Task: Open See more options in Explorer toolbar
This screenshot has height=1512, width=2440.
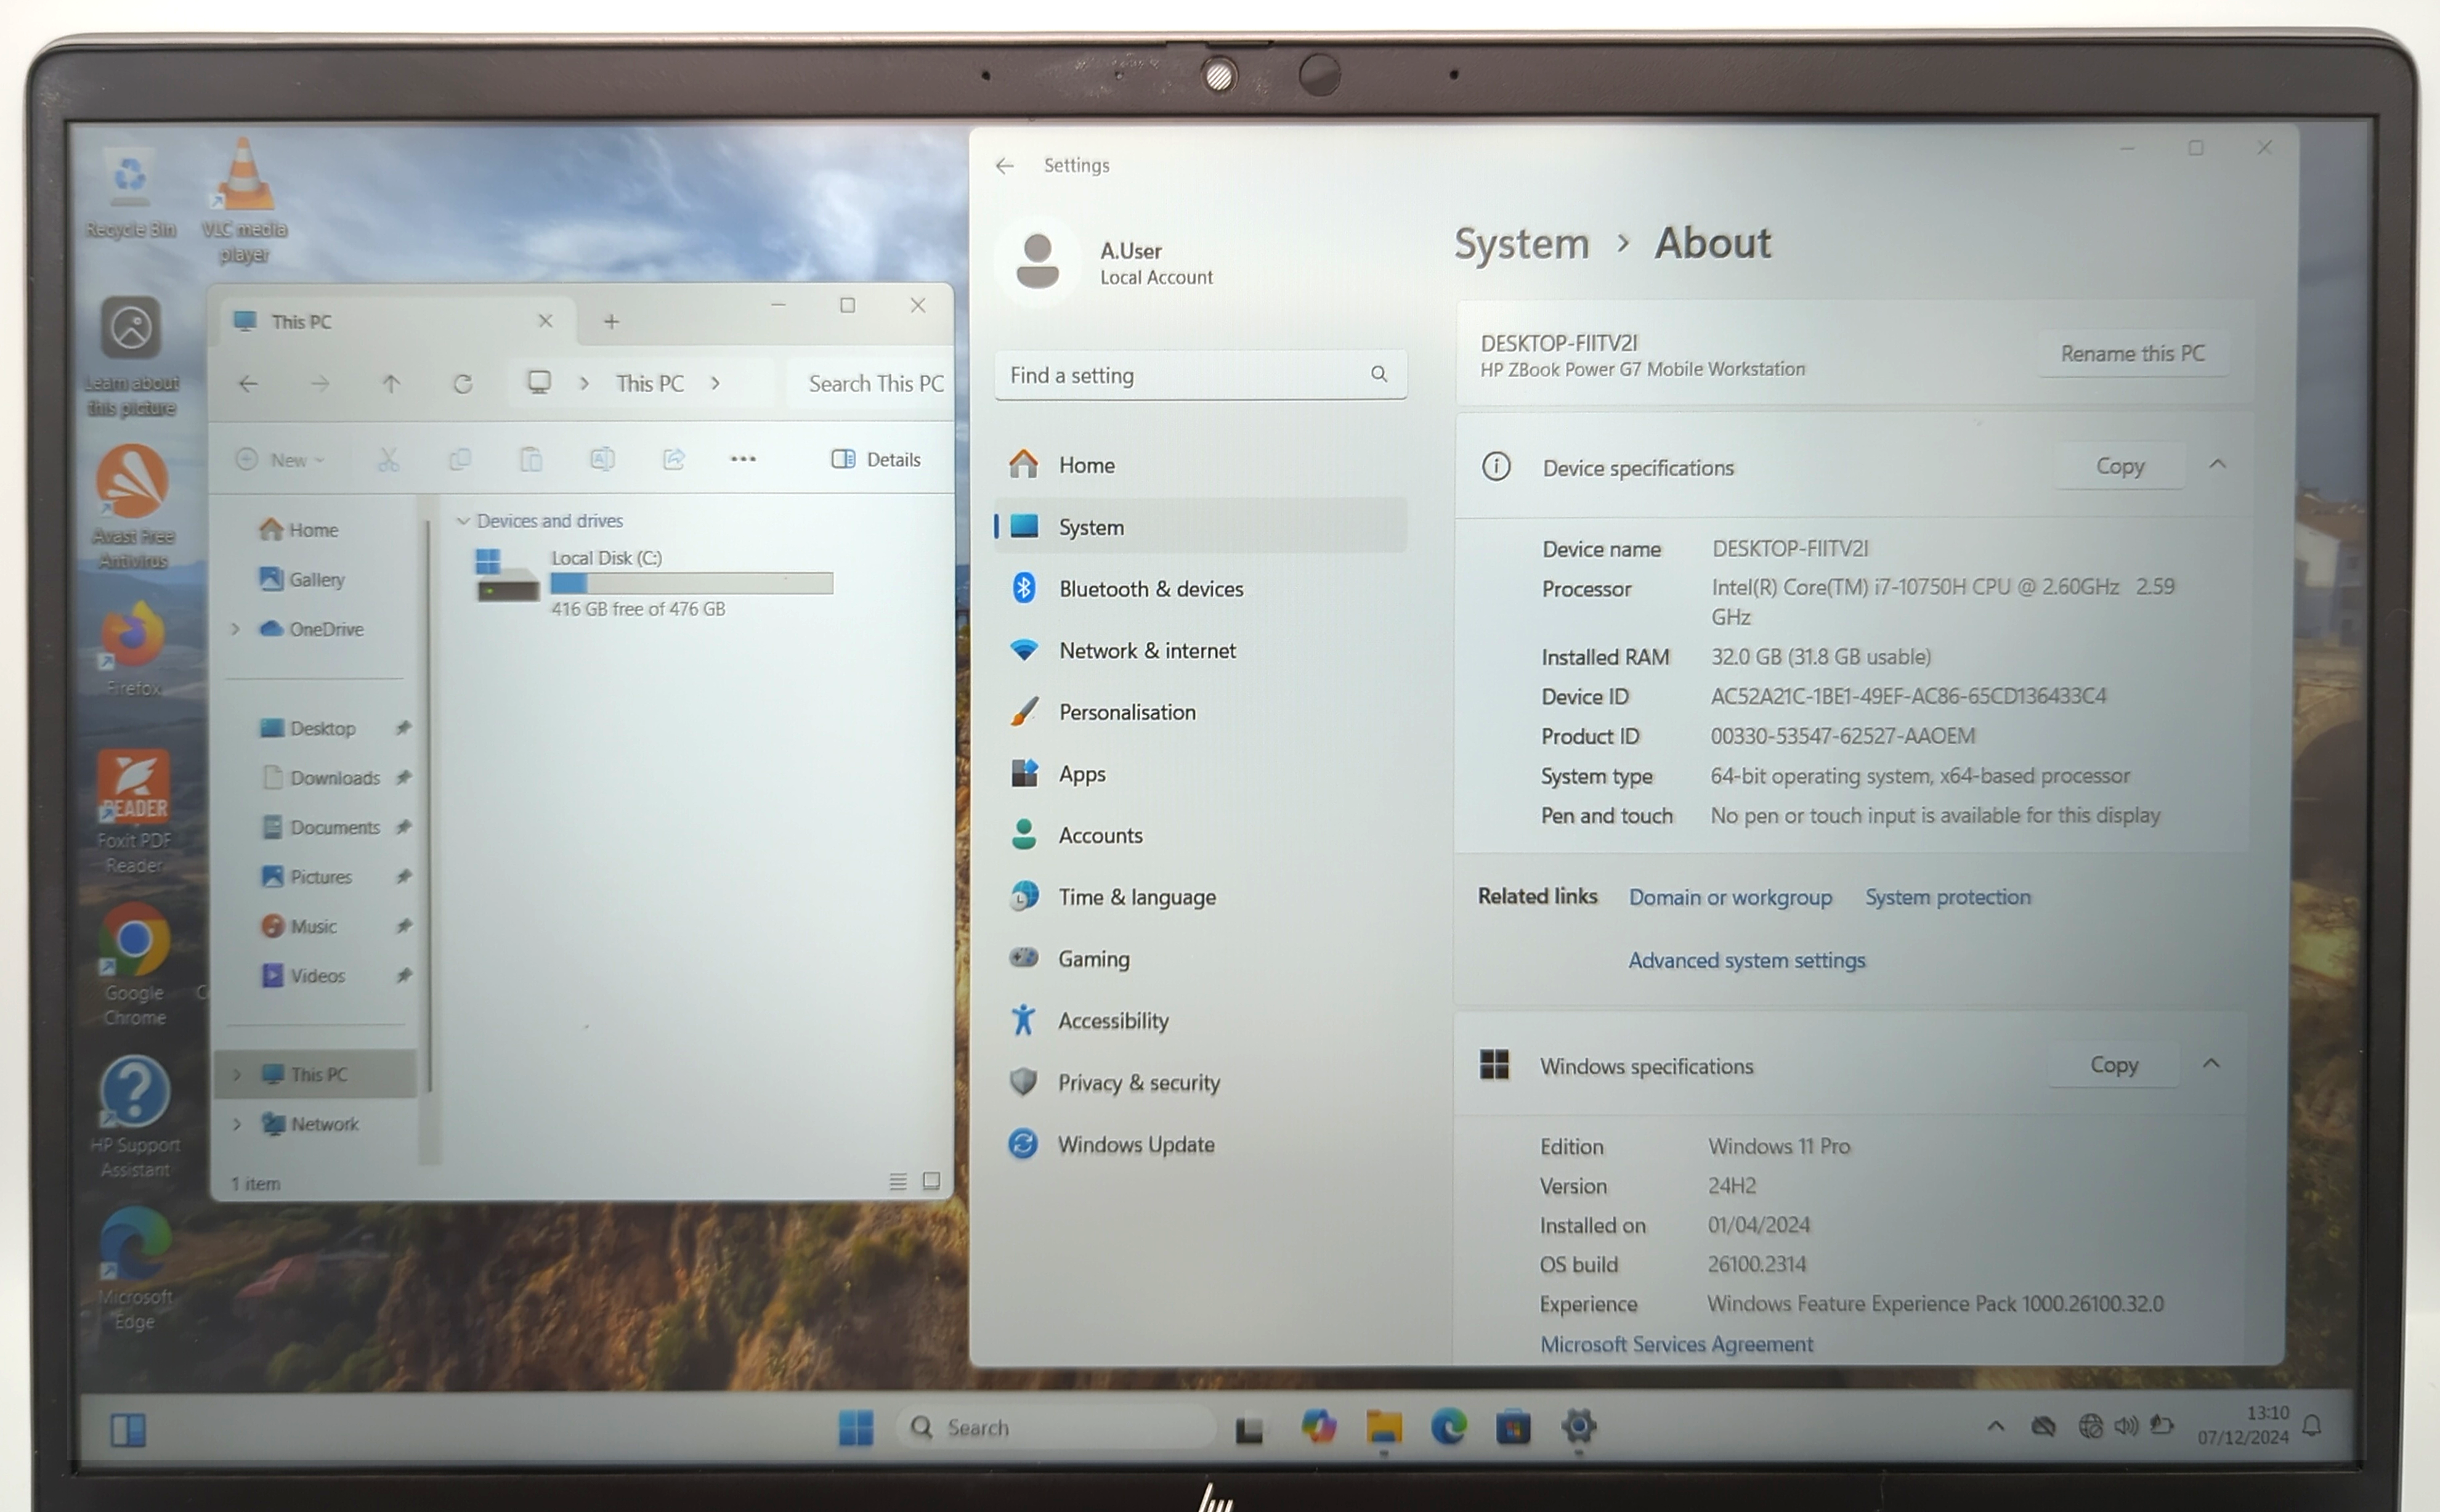Action: 743,459
